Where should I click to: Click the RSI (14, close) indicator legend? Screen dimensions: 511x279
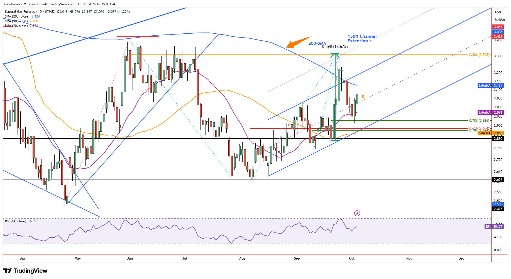pyautogui.click(x=21, y=221)
